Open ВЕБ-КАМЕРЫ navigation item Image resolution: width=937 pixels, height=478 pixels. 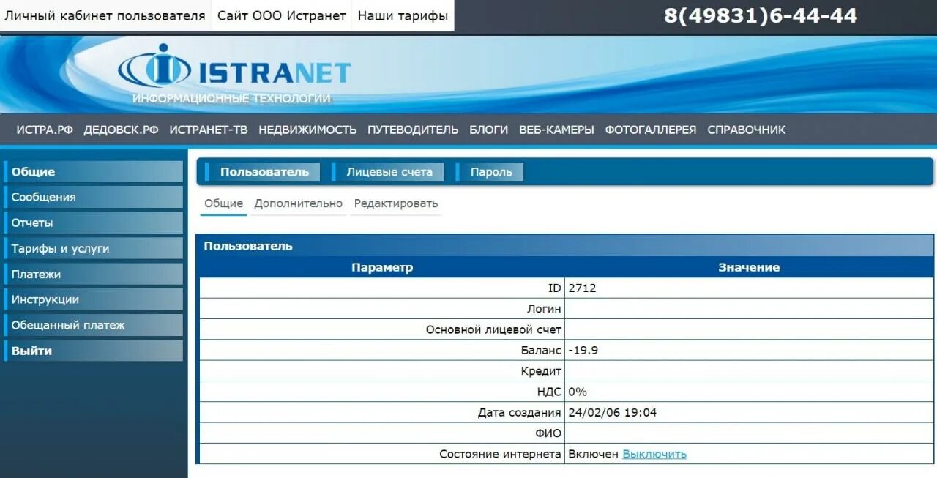pos(556,130)
